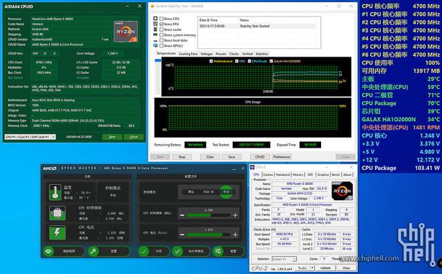Image resolution: width=442 pixels, height=274 pixels.
Task: Click the double checkmark apply-and-test icon
Action: tap(177, 251)
